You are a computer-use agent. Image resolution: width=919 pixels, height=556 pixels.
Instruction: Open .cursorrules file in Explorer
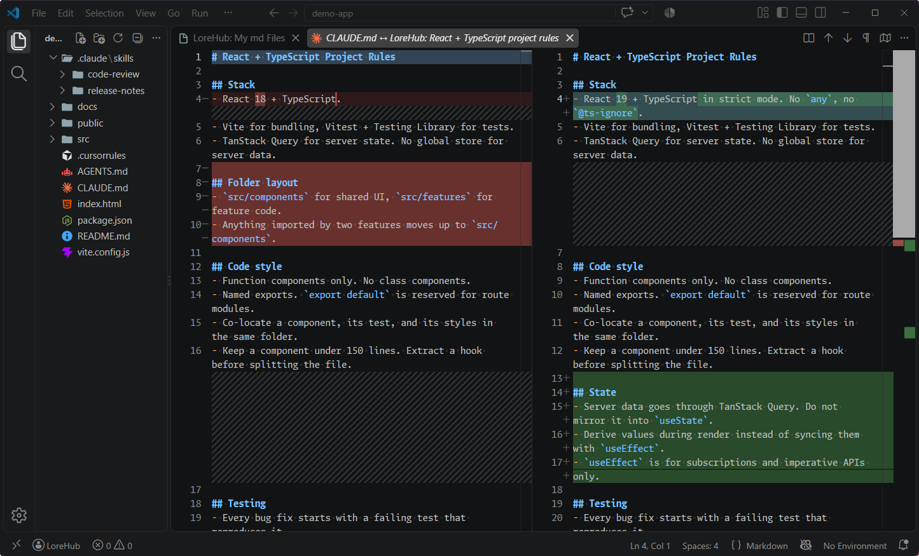coord(102,156)
